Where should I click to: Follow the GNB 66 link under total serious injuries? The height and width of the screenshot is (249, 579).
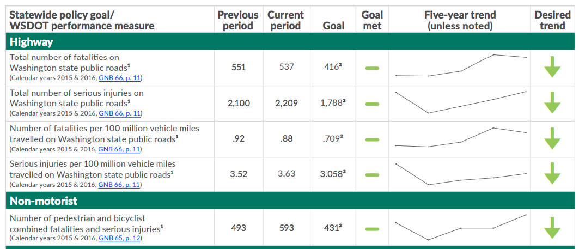pyautogui.click(x=119, y=113)
